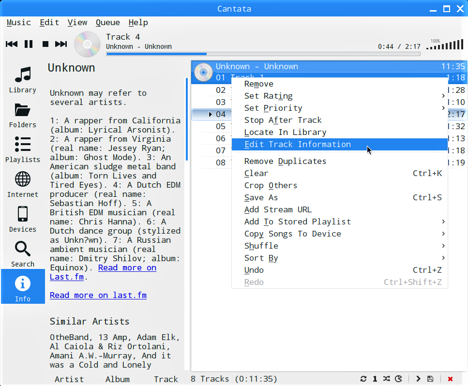Expand the Set Rating submenu

[340, 96]
